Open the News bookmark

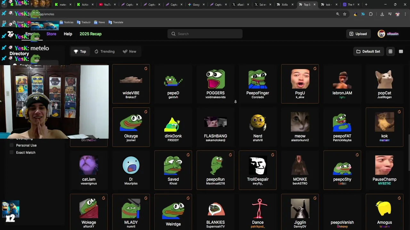99,22
